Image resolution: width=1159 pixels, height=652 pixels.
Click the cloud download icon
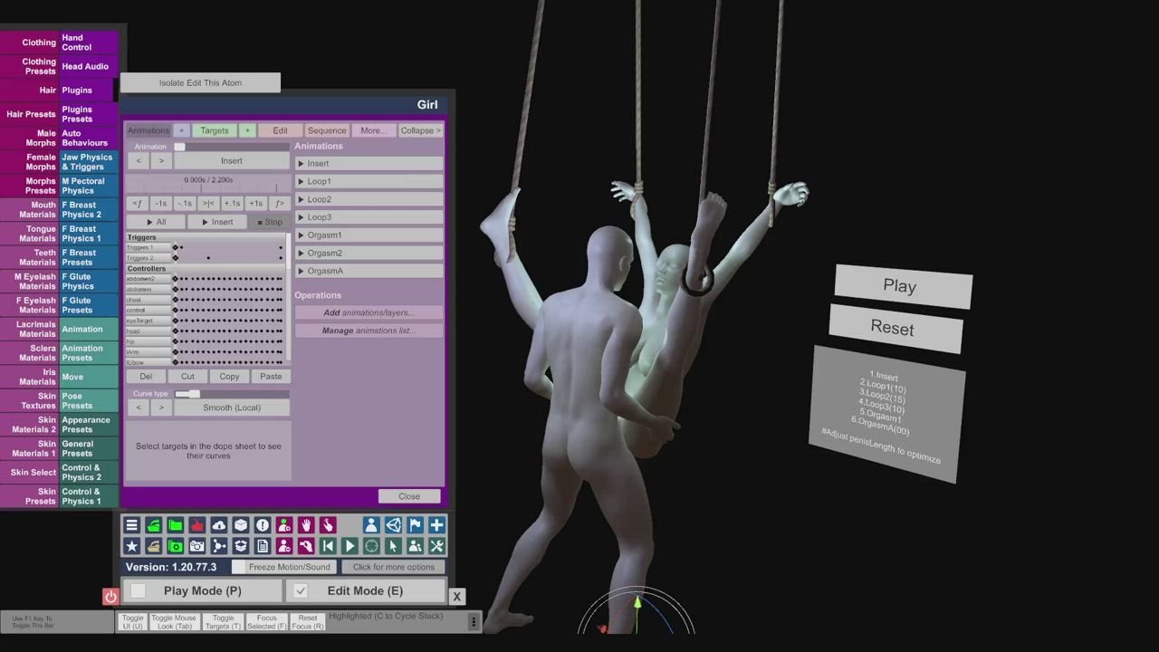219,525
